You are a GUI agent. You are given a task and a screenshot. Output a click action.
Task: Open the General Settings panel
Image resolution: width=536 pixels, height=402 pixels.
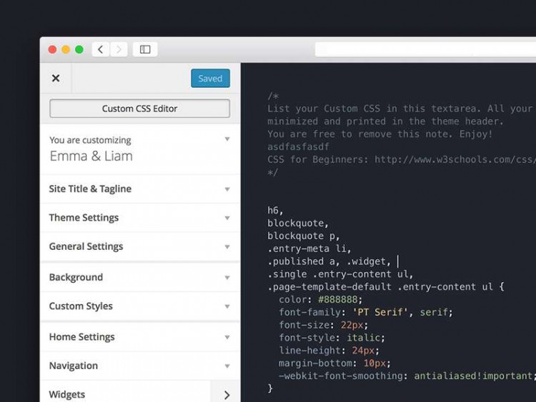86,246
